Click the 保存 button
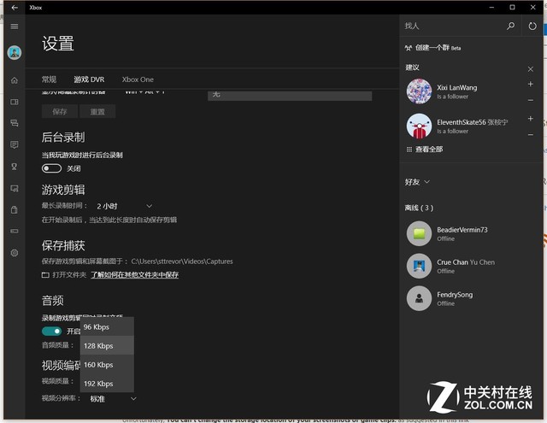This screenshot has width=547, height=423. (x=60, y=112)
